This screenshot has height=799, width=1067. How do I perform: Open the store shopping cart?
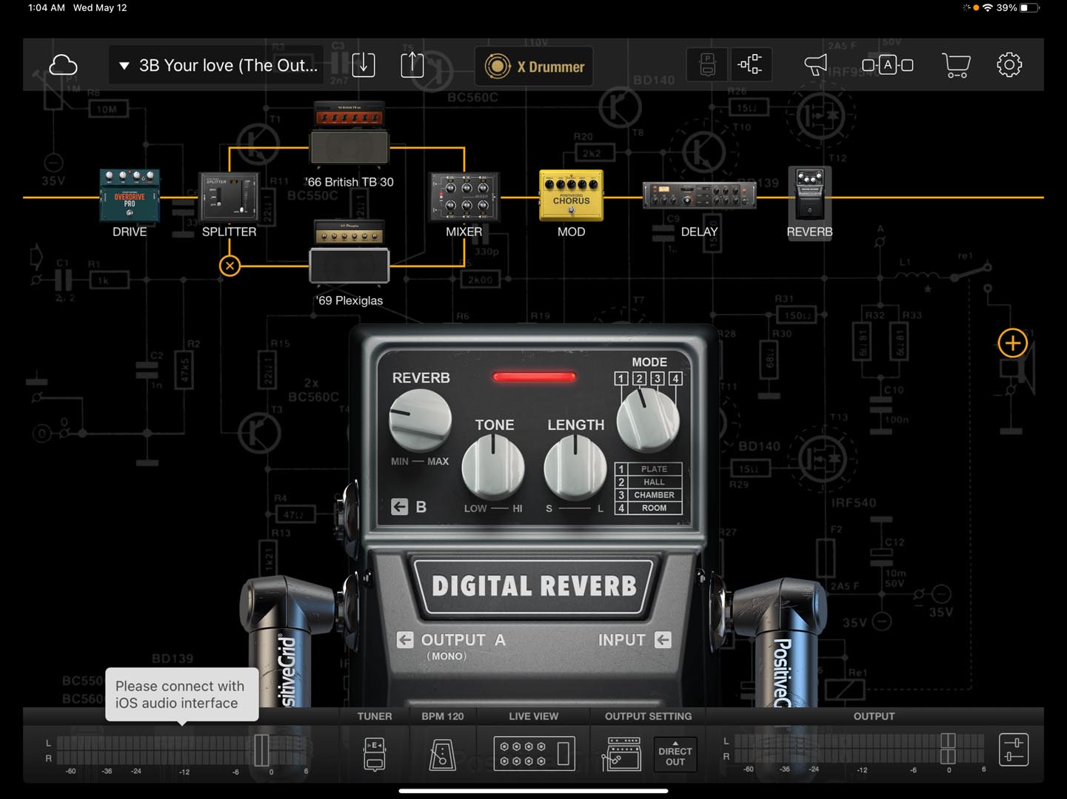(956, 65)
